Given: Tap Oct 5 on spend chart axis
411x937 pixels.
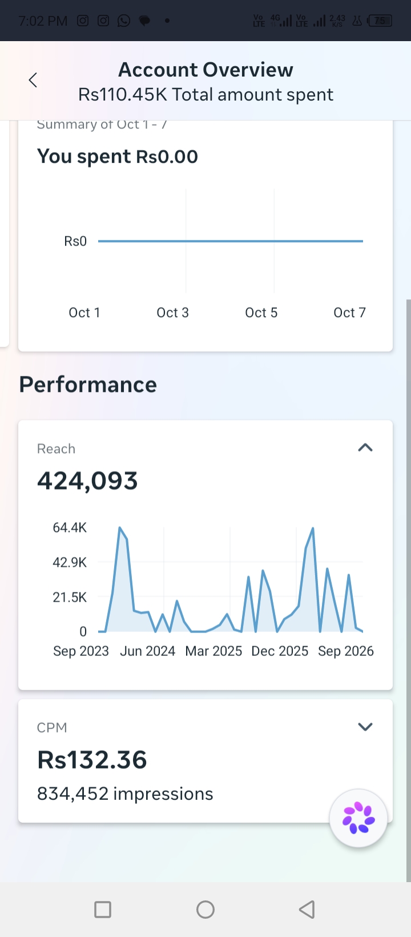Looking at the screenshot, I should click(261, 313).
